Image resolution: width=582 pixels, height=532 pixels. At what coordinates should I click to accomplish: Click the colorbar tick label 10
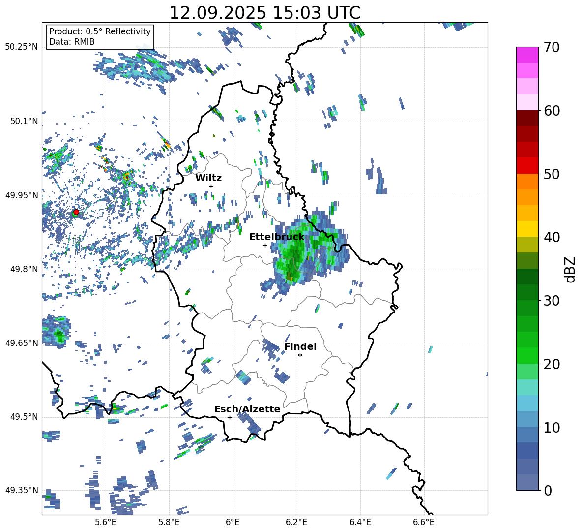(x=552, y=428)
